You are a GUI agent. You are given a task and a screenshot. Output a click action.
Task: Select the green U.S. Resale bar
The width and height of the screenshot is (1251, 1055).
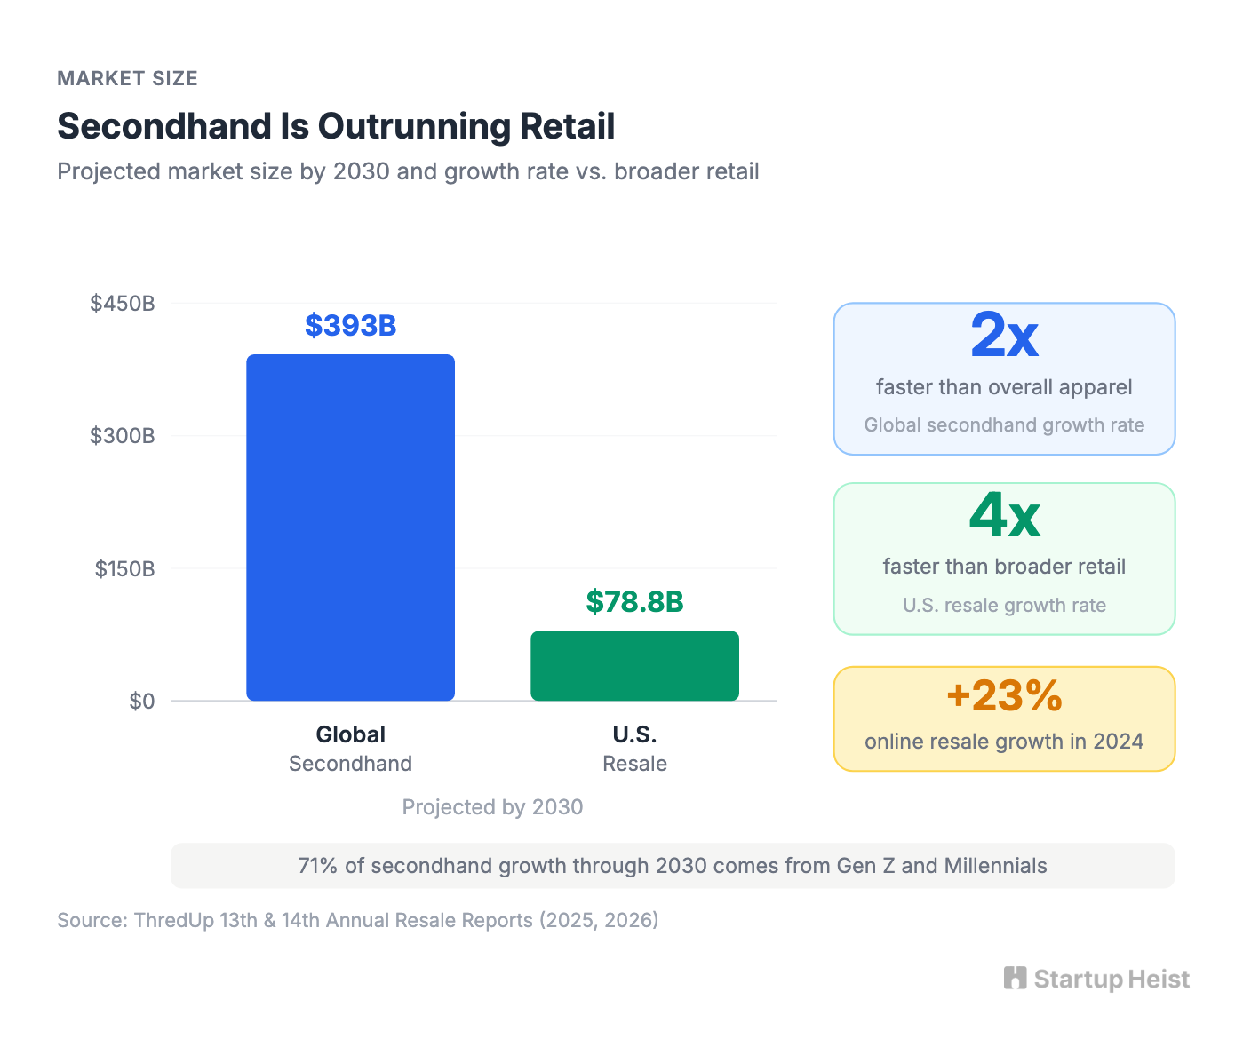click(634, 664)
